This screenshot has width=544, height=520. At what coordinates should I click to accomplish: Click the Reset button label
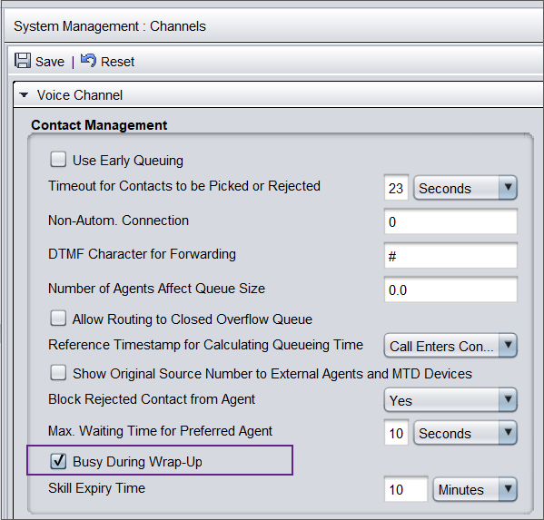[117, 62]
